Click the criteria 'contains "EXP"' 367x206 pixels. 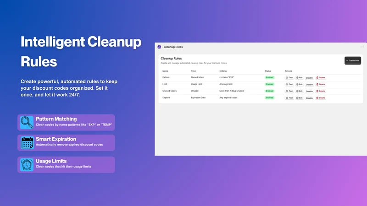[x=227, y=77]
